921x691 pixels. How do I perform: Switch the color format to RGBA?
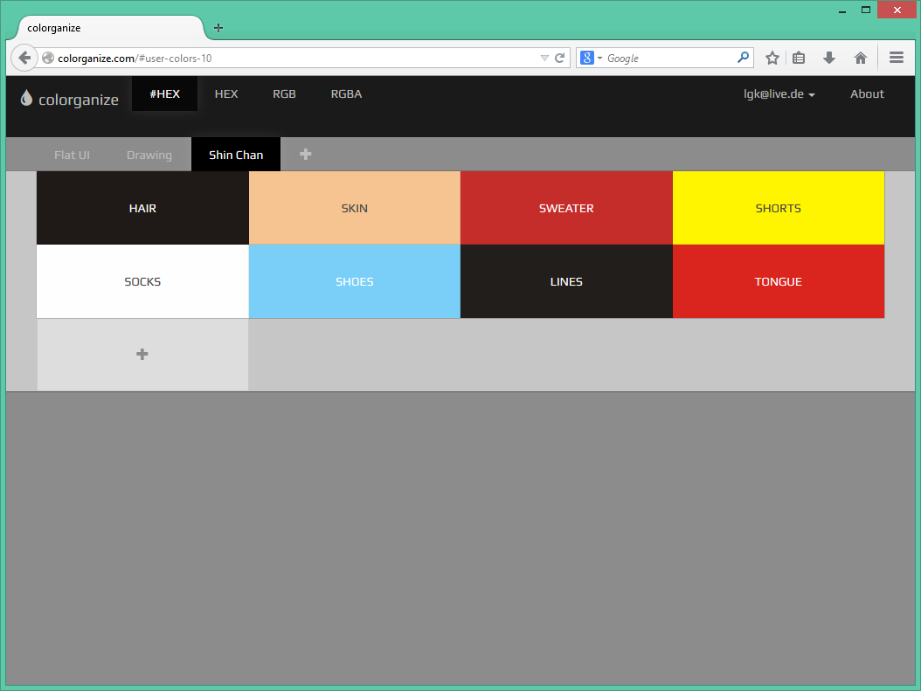346,93
